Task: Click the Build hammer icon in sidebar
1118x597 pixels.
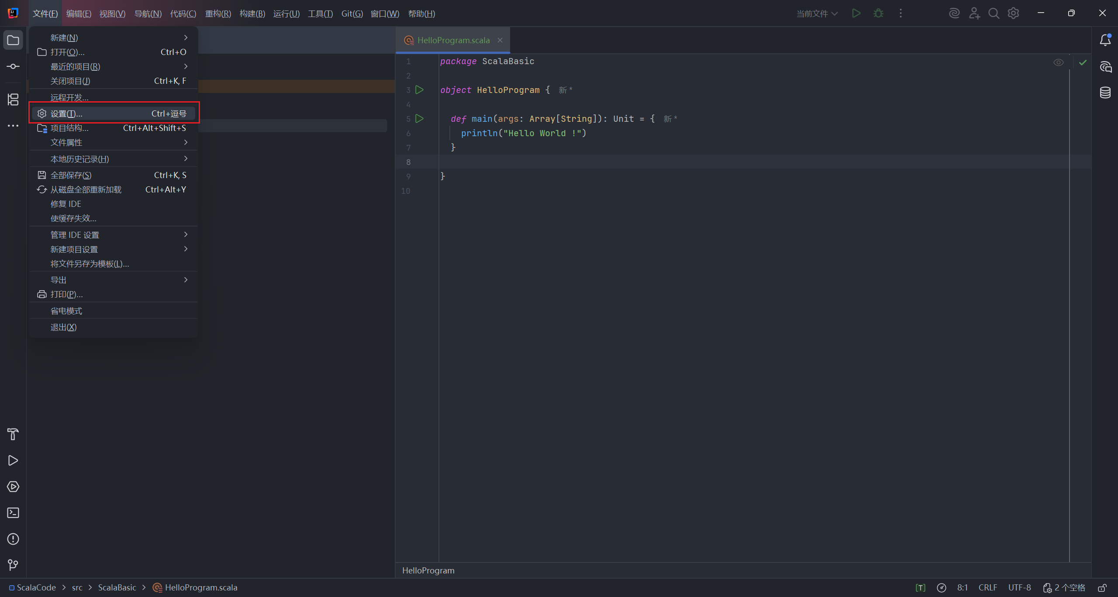Action: click(x=13, y=434)
